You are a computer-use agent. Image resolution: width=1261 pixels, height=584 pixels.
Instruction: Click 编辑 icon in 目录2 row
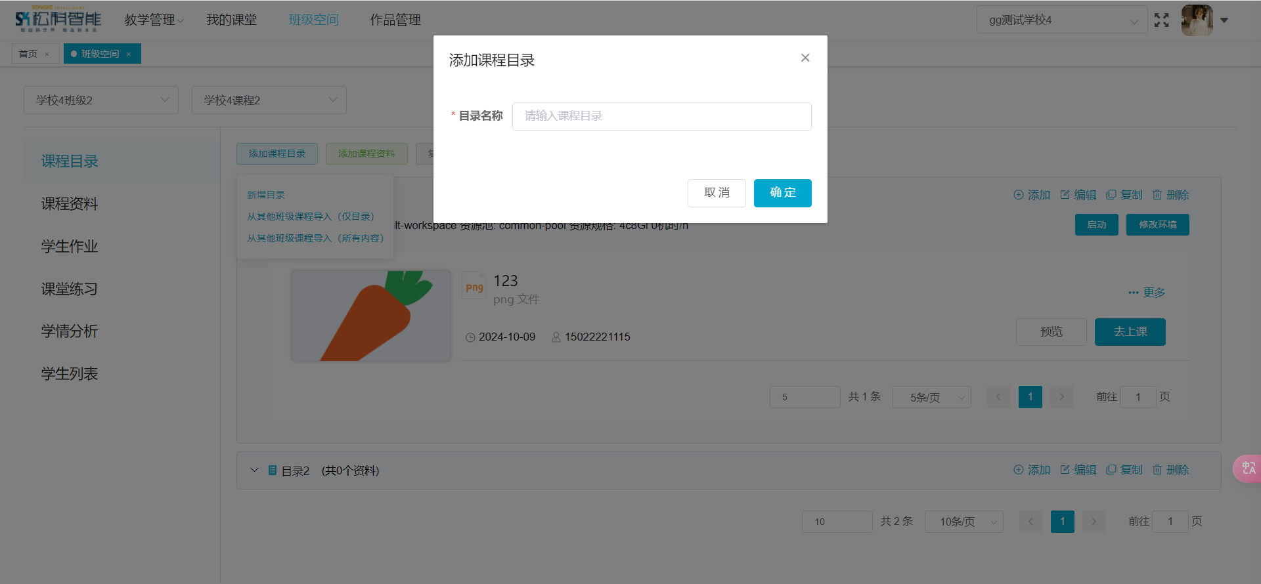(x=1065, y=470)
